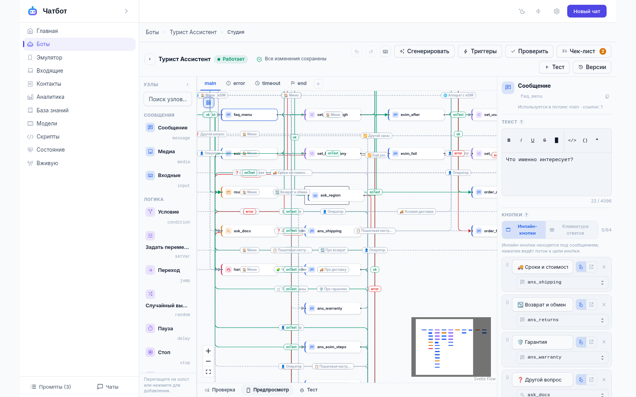Click the undo arrow icon
Image resolution: width=636 pixels, height=397 pixels.
point(357,51)
